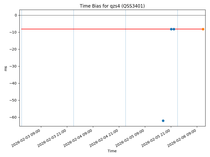Click the 2026-02-04 21:00 x-axis tick label
Screen dimensions: 210x157
(104, 138)
